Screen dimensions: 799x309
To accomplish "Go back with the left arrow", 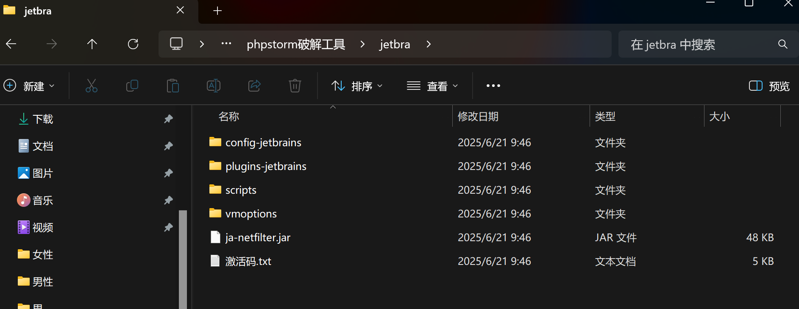I will [11, 44].
